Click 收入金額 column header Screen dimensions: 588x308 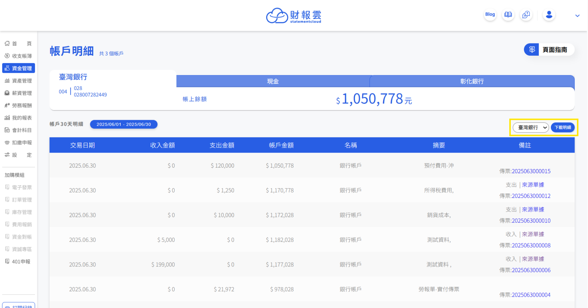163,145
